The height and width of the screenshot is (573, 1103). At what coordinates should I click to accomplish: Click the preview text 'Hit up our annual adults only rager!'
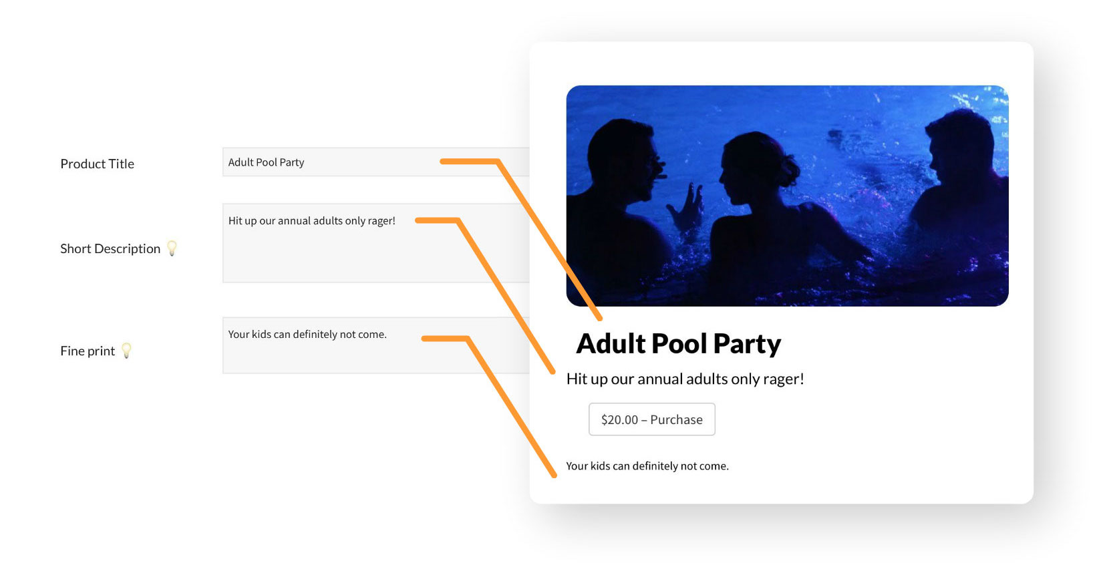[685, 379]
